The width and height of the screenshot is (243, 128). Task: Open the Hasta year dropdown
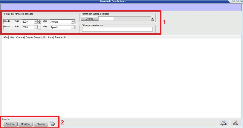[36, 27]
